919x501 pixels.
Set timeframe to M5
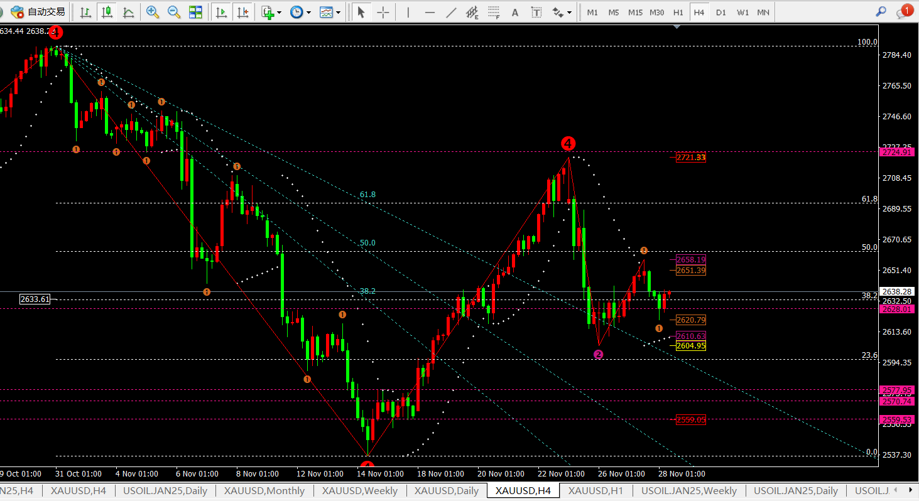pyautogui.click(x=614, y=12)
